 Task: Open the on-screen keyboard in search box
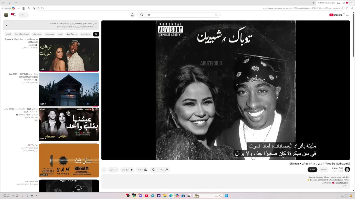[149, 15]
